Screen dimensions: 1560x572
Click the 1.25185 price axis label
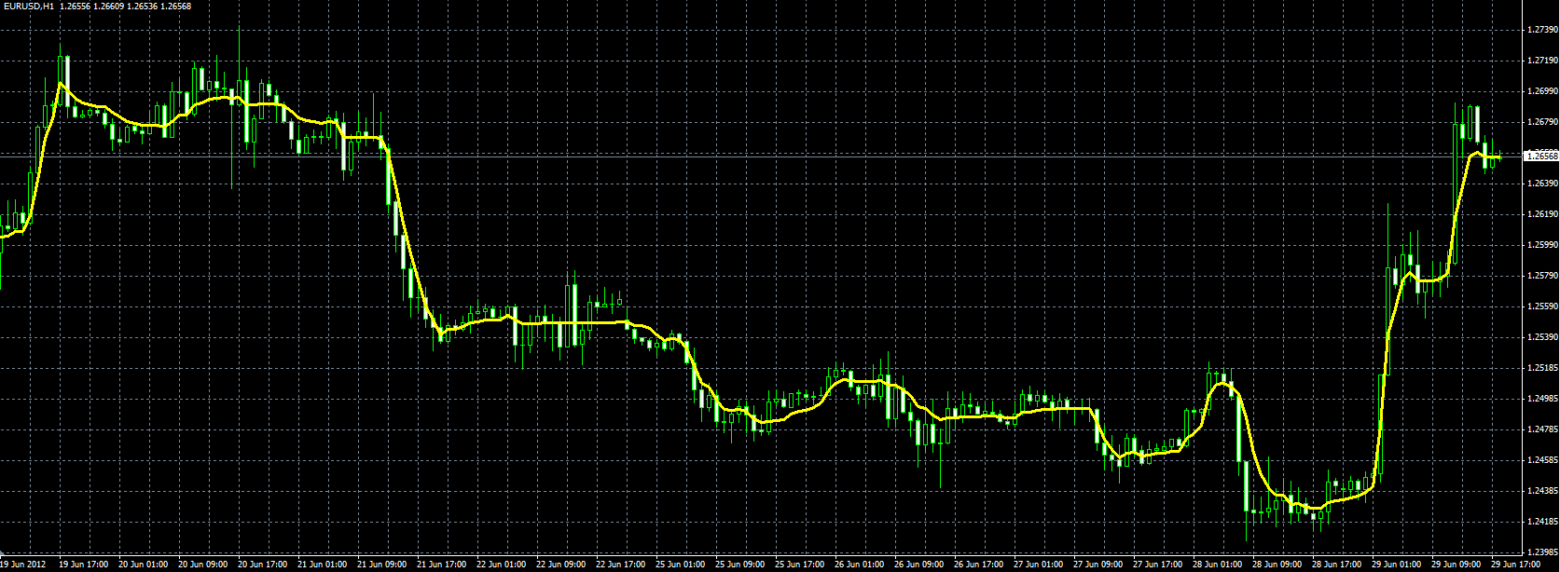coord(1543,368)
